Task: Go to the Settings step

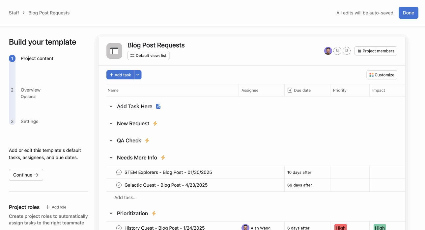Action: pyautogui.click(x=29, y=121)
